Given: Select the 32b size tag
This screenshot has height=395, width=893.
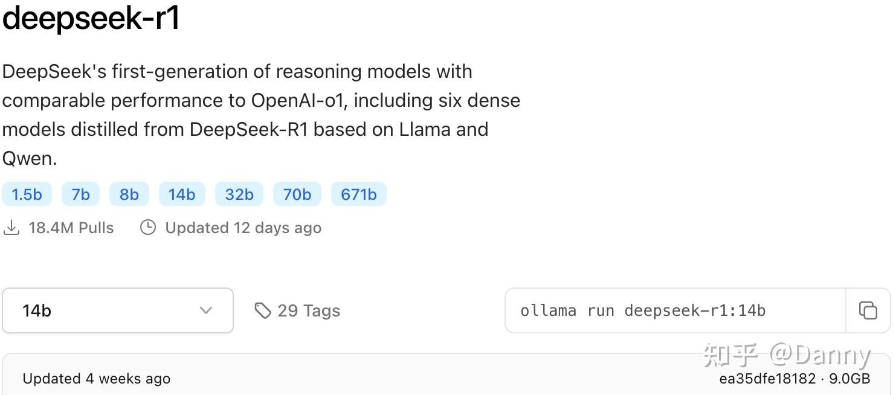Looking at the screenshot, I should [x=239, y=194].
